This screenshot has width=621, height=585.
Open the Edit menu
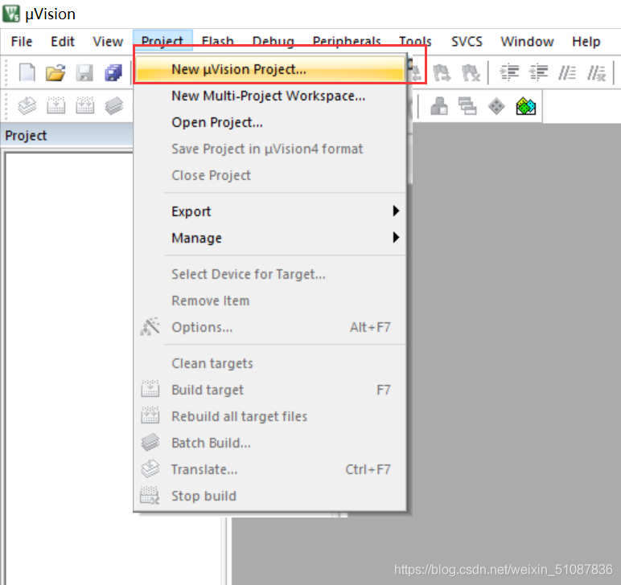click(63, 42)
